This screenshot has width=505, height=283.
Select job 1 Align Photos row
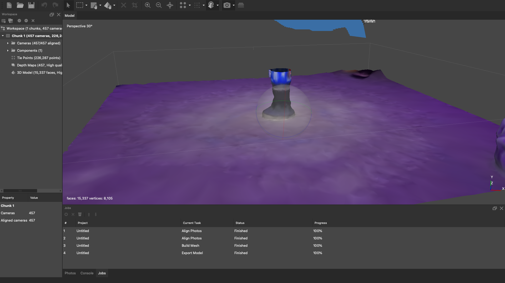(284, 231)
